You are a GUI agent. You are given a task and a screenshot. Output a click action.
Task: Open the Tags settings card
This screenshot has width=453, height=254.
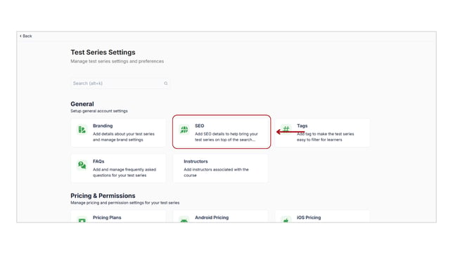pyautogui.click(x=322, y=133)
